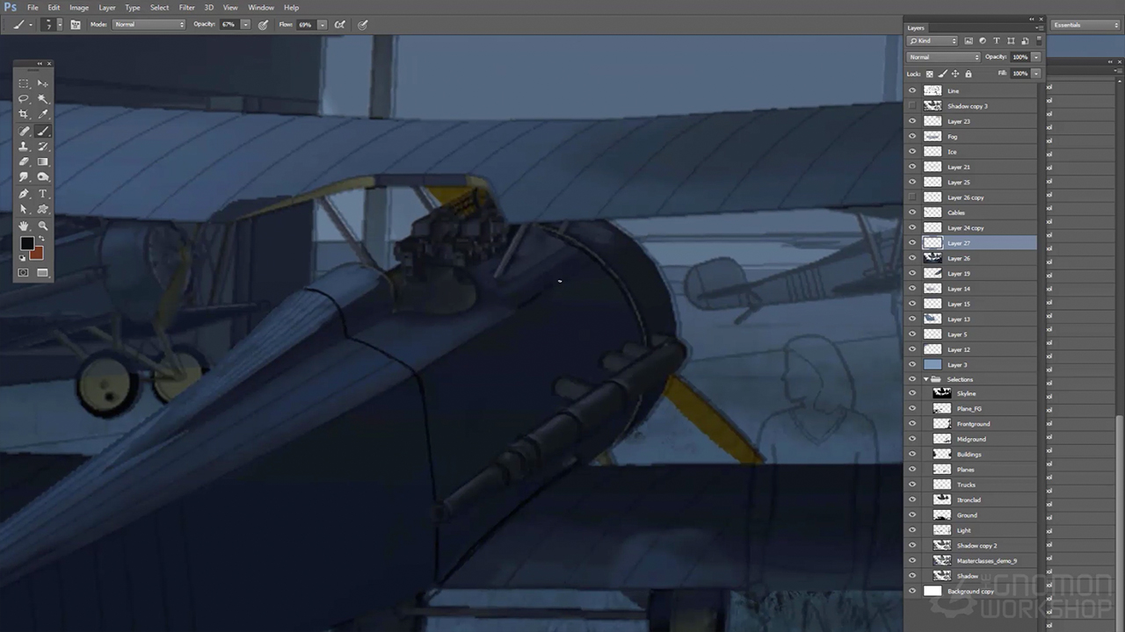Screen dimensions: 1125x632
Task: Pick the Eyedropper tool
Action: [43, 115]
